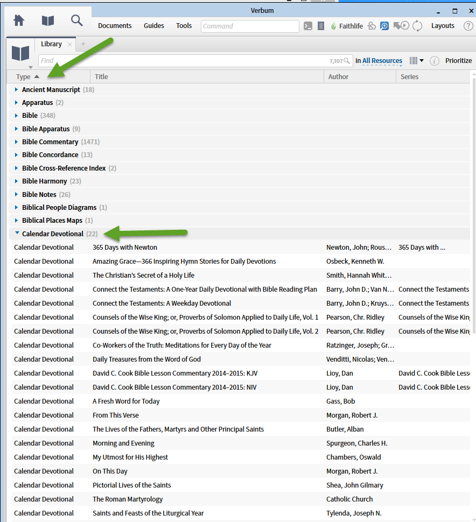Click the magnifier in the Find box

pyautogui.click(x=346, y=61)
